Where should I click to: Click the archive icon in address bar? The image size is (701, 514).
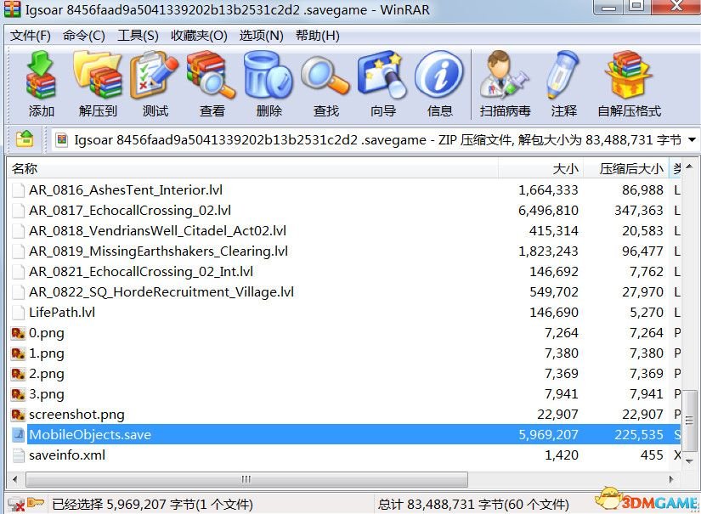[x=62, y=140]
